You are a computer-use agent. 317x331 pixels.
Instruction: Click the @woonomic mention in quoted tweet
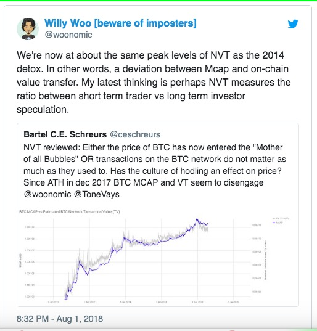[47, 194]
